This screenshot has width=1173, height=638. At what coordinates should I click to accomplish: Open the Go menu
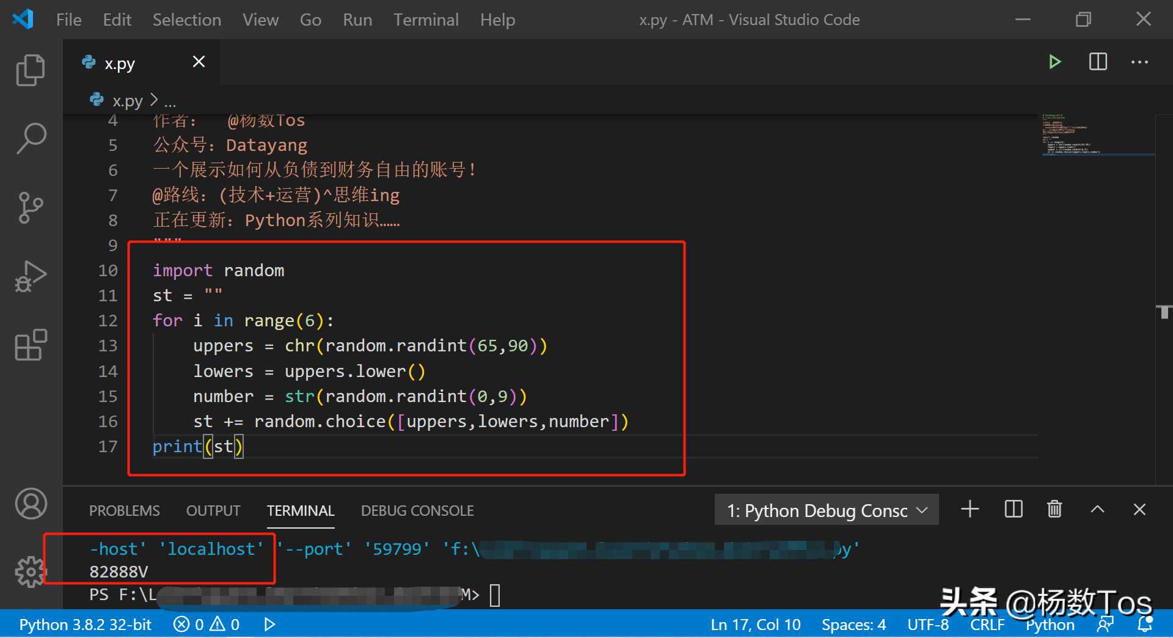pyautogui.click(x=310, y=20)
